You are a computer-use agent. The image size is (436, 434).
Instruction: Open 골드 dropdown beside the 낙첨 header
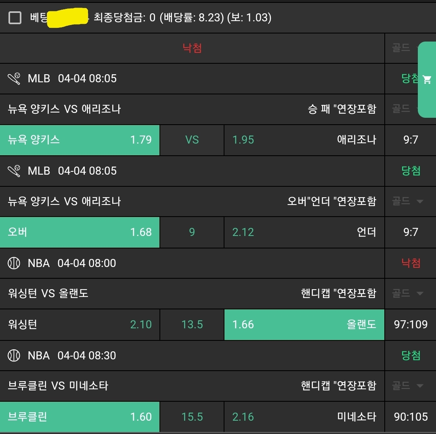(401, 48)
